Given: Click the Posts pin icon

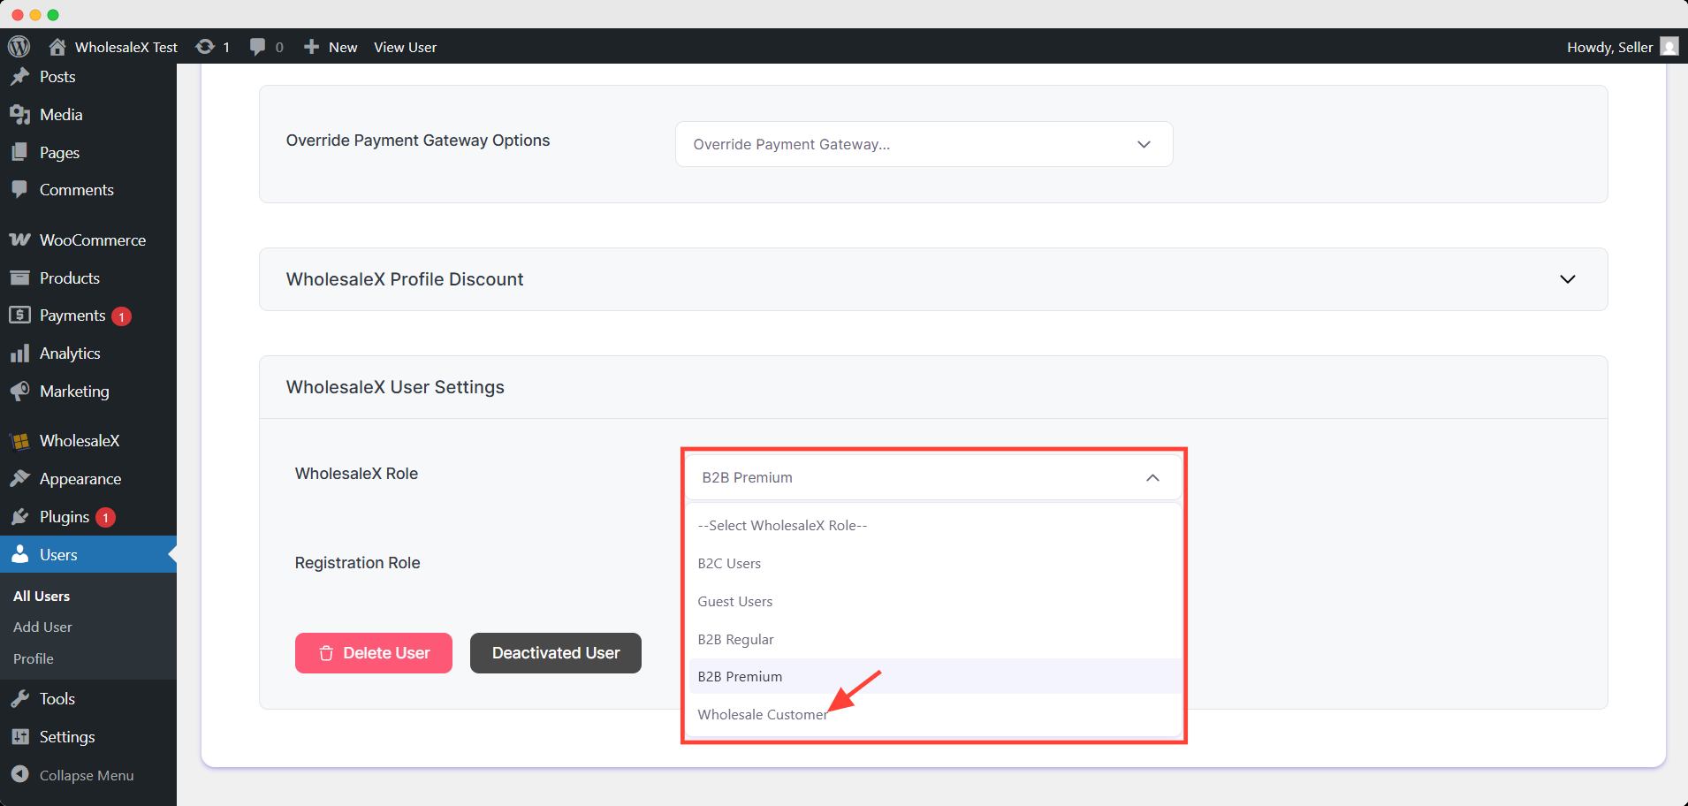Looking at the screenshot, I should 19,77.
